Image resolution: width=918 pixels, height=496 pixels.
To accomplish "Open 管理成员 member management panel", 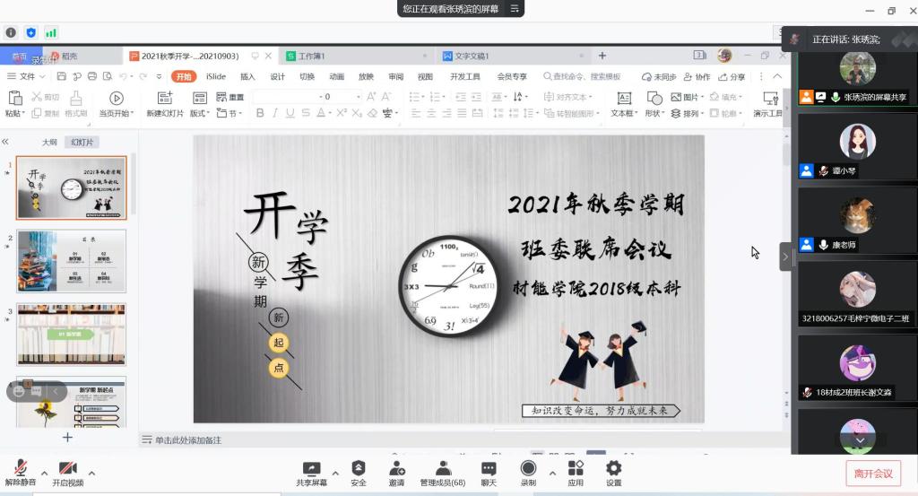I will pos(442,471).
